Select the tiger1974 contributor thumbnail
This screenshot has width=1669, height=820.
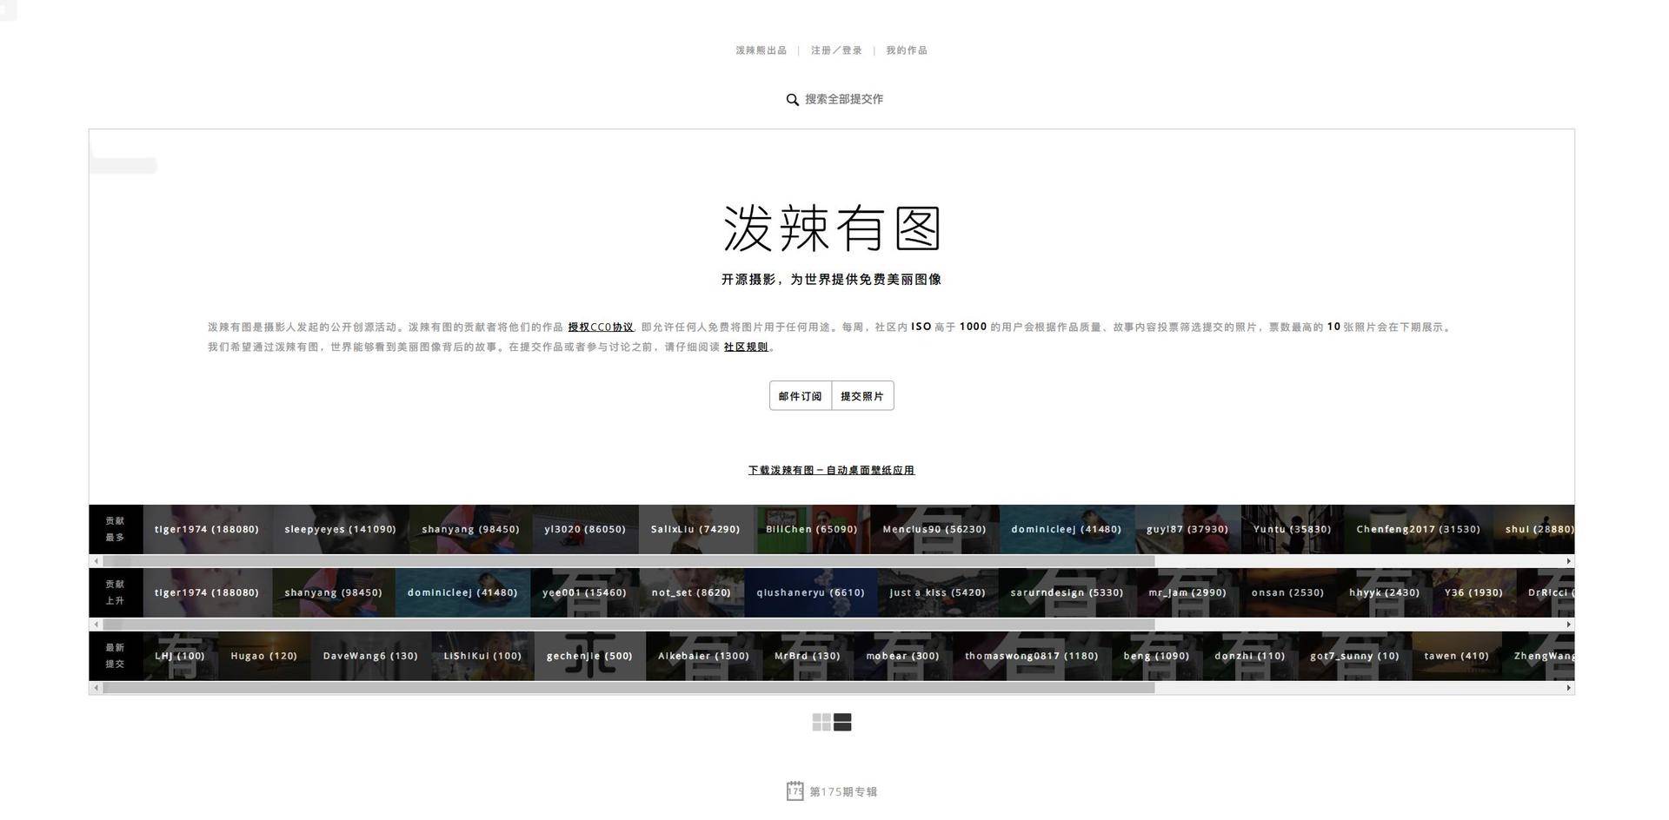coord(207,529)
